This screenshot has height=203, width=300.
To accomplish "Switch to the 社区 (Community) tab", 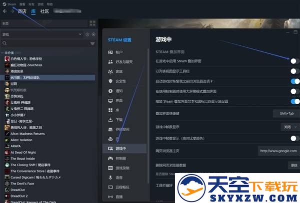I will [44, 11].
